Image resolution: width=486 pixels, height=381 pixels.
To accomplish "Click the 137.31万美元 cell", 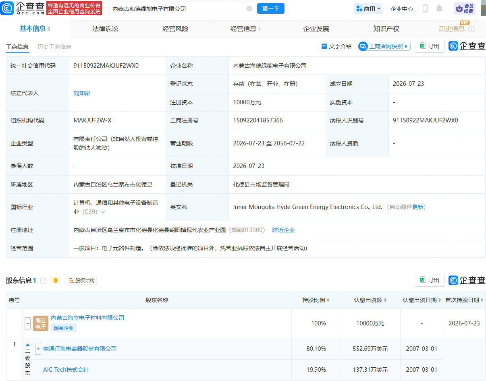I will point(370,370).
